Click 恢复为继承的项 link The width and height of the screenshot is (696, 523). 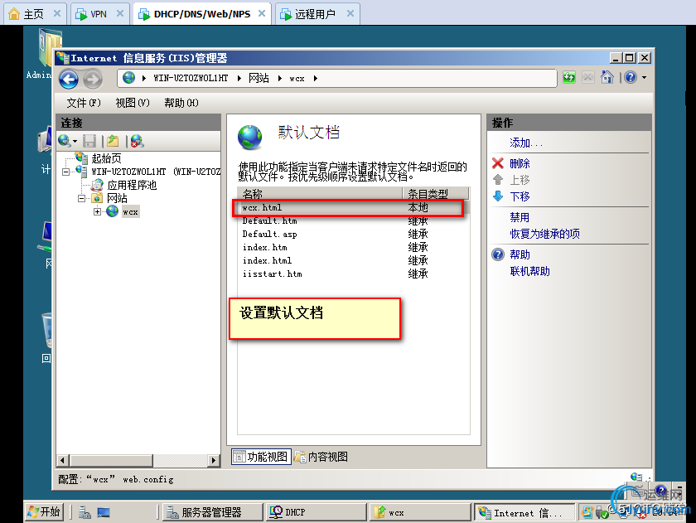coord(544,234)
